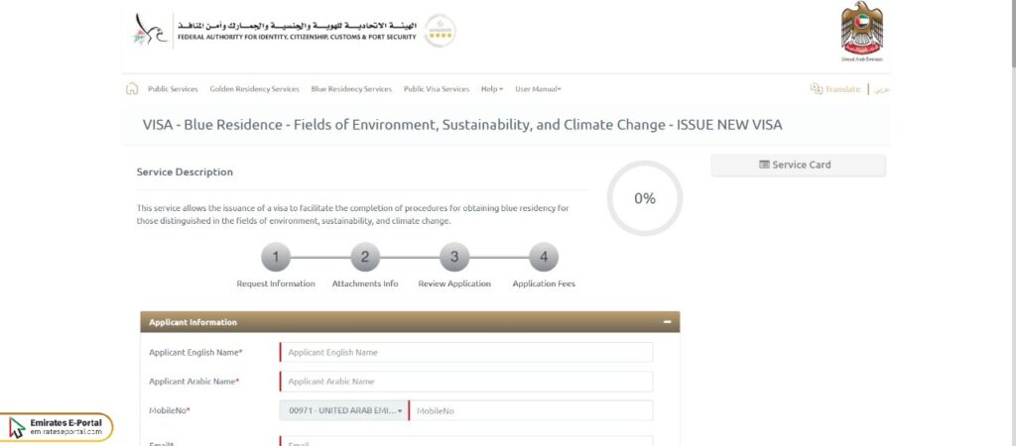The height and width of the screenshot is (446, 1016).
Task: Open the User Manual dropdown
Action: tap(538, 88)
